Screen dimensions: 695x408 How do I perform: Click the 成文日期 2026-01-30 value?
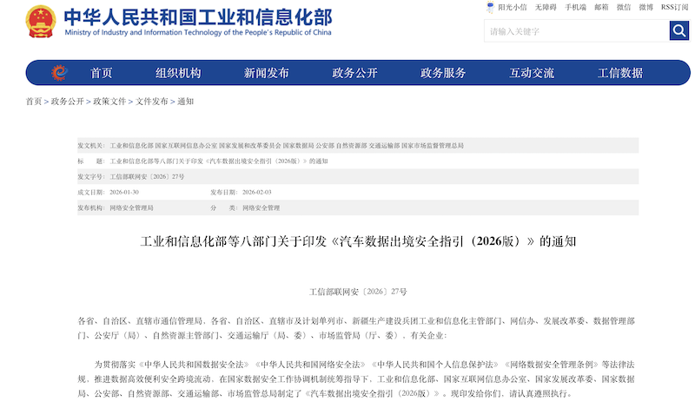point(124,192)
